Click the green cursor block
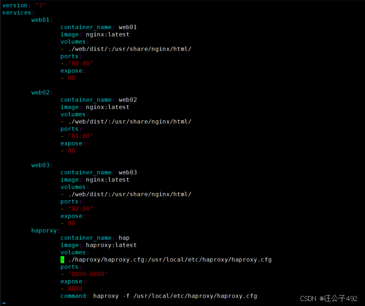The width and height of the screenshot is (365, 306). (x=62, y=260)
